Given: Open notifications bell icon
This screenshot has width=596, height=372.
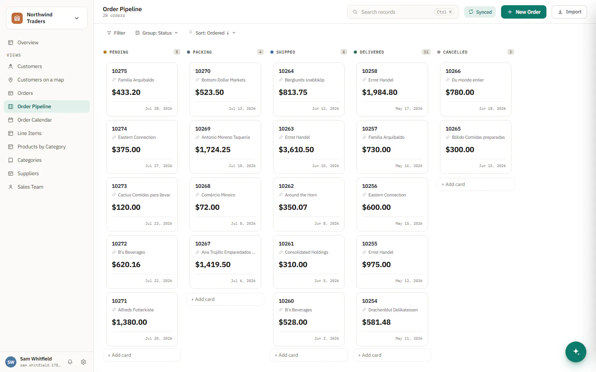Looking at the screenshot, I should click(x=70, y=362).
